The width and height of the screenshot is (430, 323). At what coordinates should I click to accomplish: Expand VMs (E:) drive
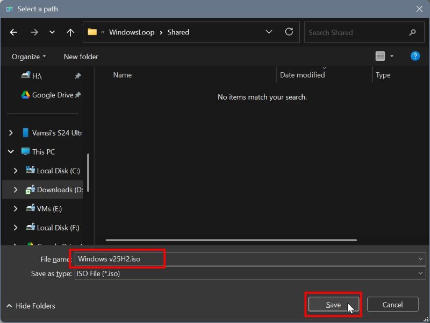pyautogui.click(x=16, y=209)
